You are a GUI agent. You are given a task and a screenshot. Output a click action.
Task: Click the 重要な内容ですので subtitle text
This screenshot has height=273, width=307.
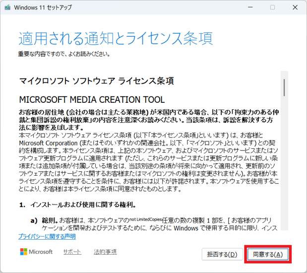tap(64, 54)
